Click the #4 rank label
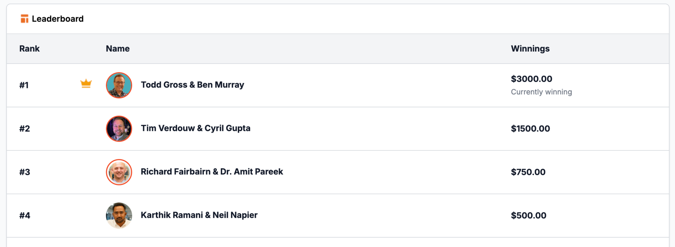The width and height of the screenshot is (675, 247). pos(25,215)
